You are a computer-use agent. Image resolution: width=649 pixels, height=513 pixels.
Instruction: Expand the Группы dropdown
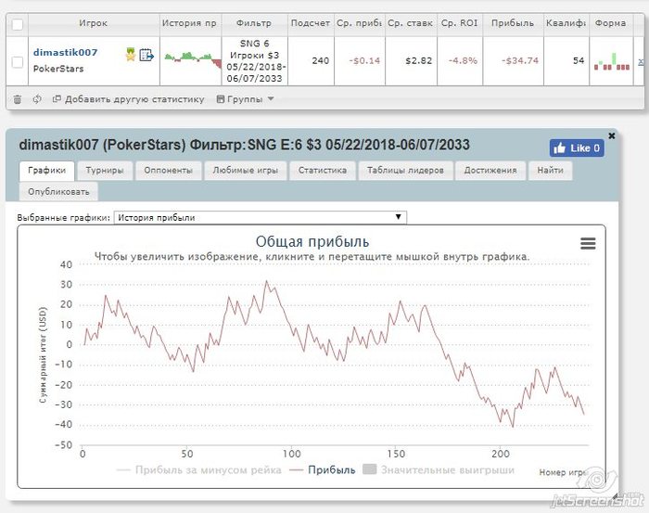245,99
